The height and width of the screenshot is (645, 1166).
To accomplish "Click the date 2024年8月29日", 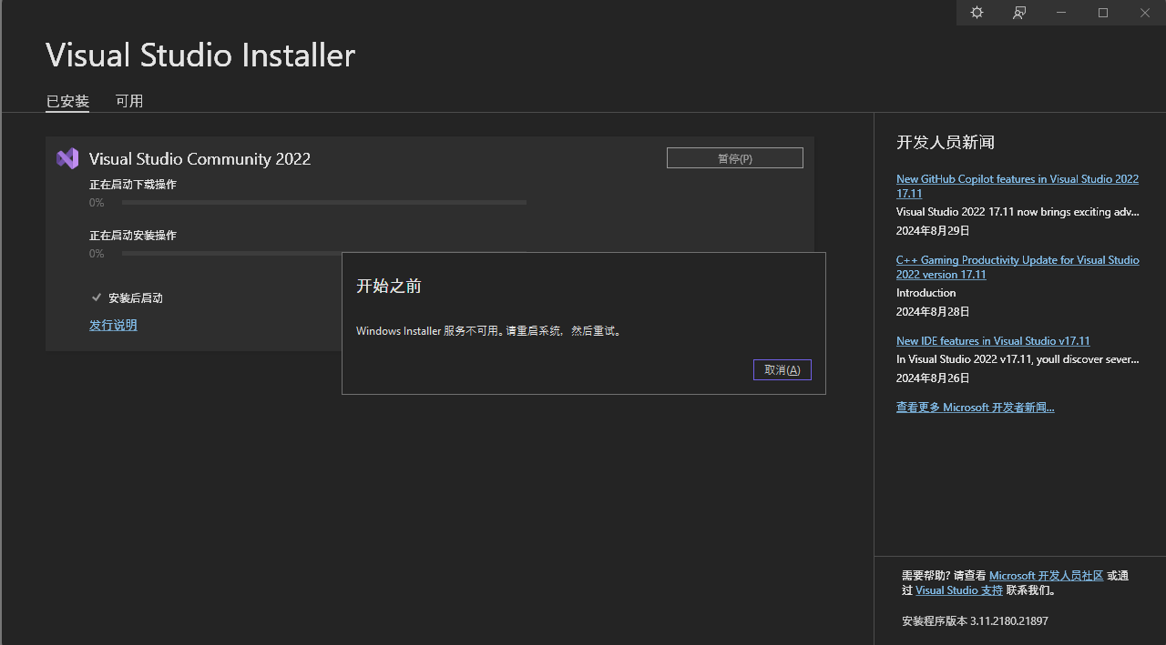I will [933, 231].
